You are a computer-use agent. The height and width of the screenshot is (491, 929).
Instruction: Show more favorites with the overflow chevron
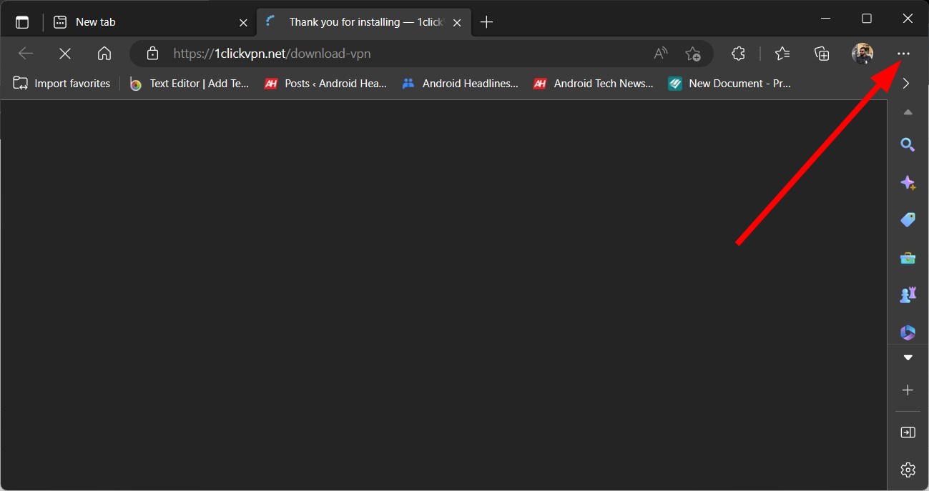tap(906, 83)
